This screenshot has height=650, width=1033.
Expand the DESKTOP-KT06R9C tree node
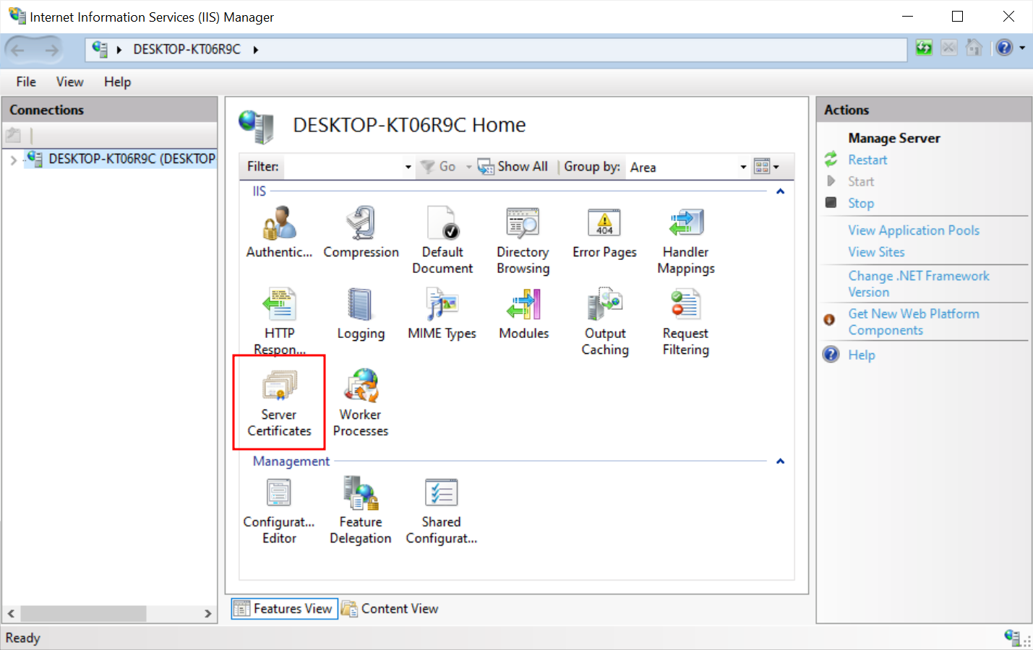[13, 160]
